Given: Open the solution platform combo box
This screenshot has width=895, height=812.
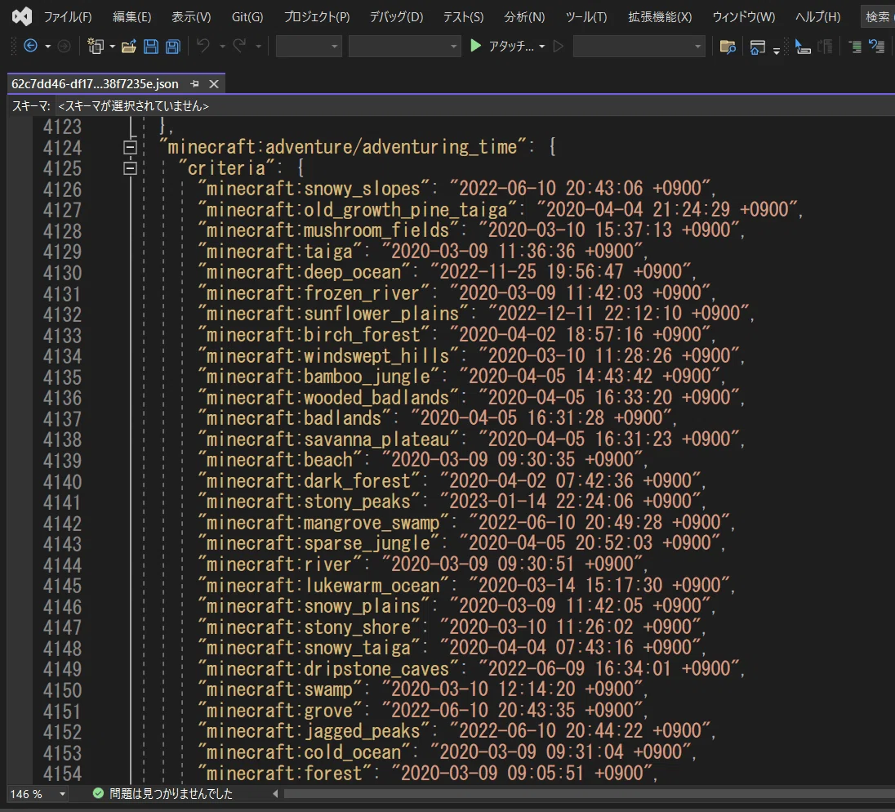Looking at the screenshot, I should [404, 47].
